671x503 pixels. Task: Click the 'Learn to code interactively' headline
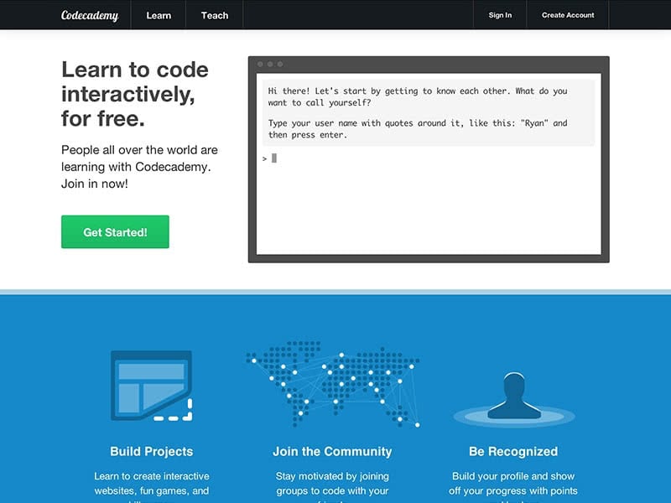135,94
